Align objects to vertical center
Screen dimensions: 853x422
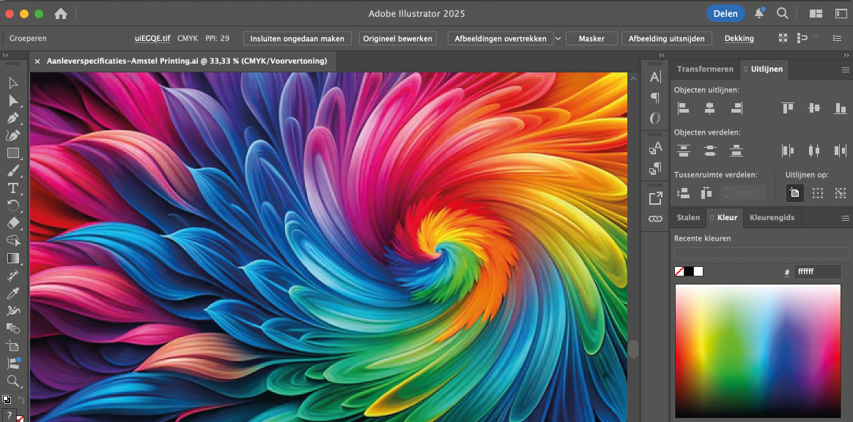pyautogui.click(x=814, y=108)
